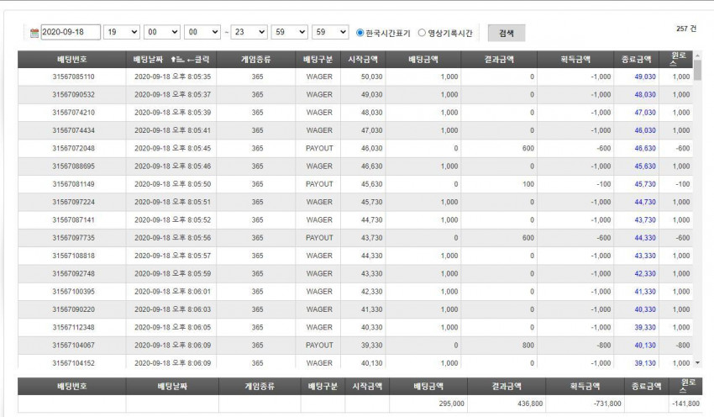
Task: Select the bet number 31567085110 row
Action: (355, 77)
